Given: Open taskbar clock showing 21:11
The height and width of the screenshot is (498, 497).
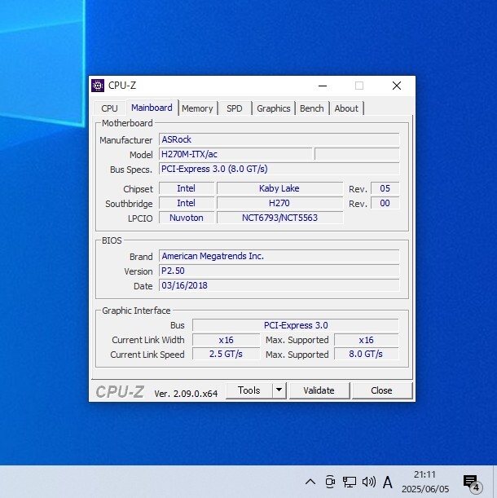Looking at the screenshot, I should tap(425, 482).
